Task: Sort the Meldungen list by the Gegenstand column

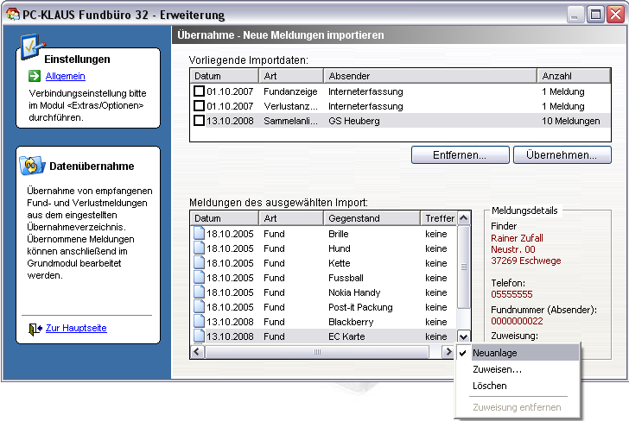Action: coord(372,218)
